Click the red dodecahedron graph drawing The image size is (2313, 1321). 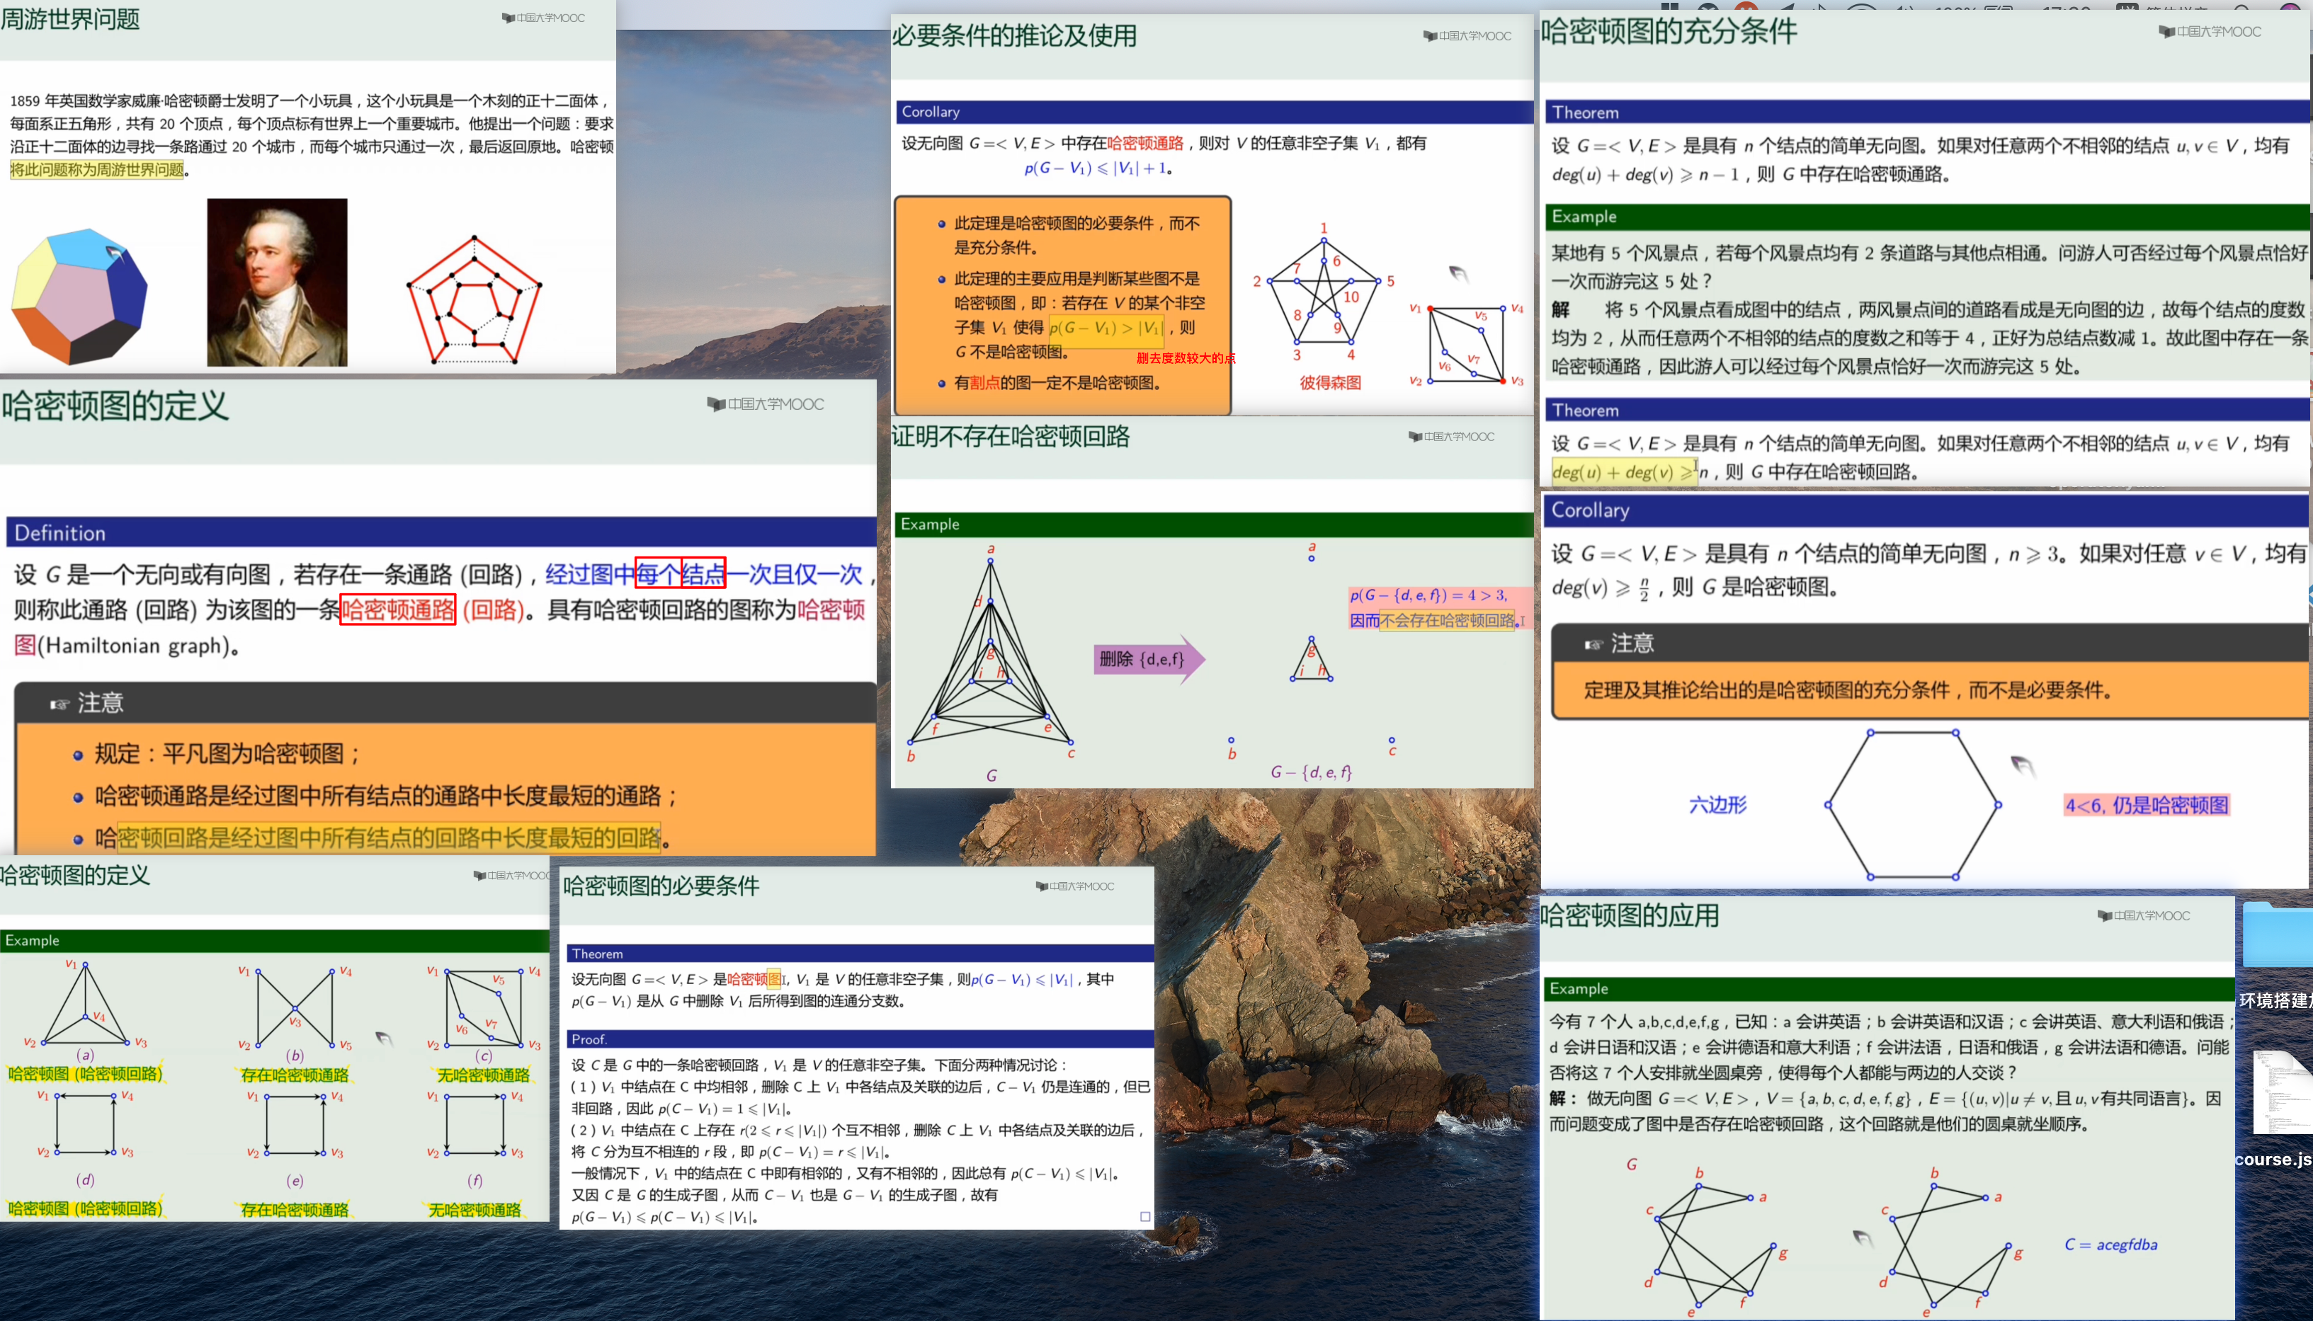[x=474, y=299]
